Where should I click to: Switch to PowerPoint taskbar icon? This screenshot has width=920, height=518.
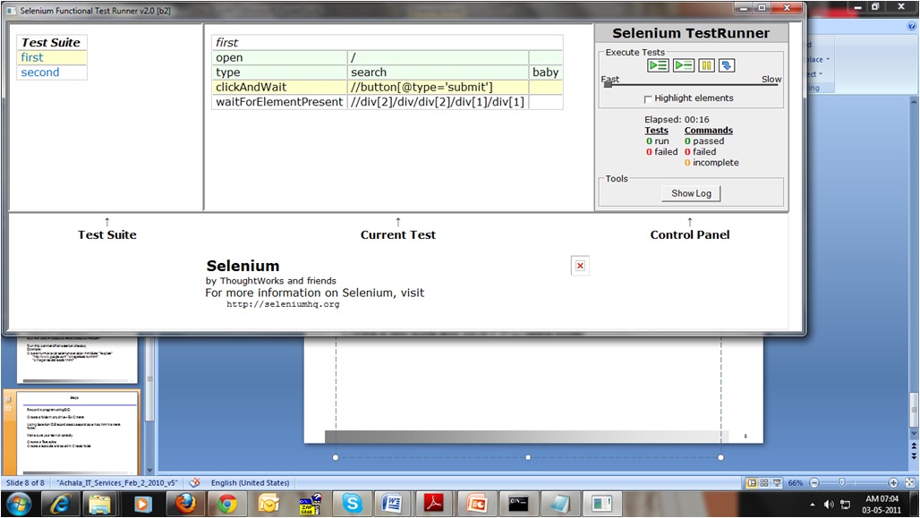[x=476, y=504]
